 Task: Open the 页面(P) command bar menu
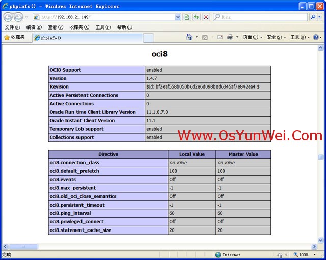(253, 37)
